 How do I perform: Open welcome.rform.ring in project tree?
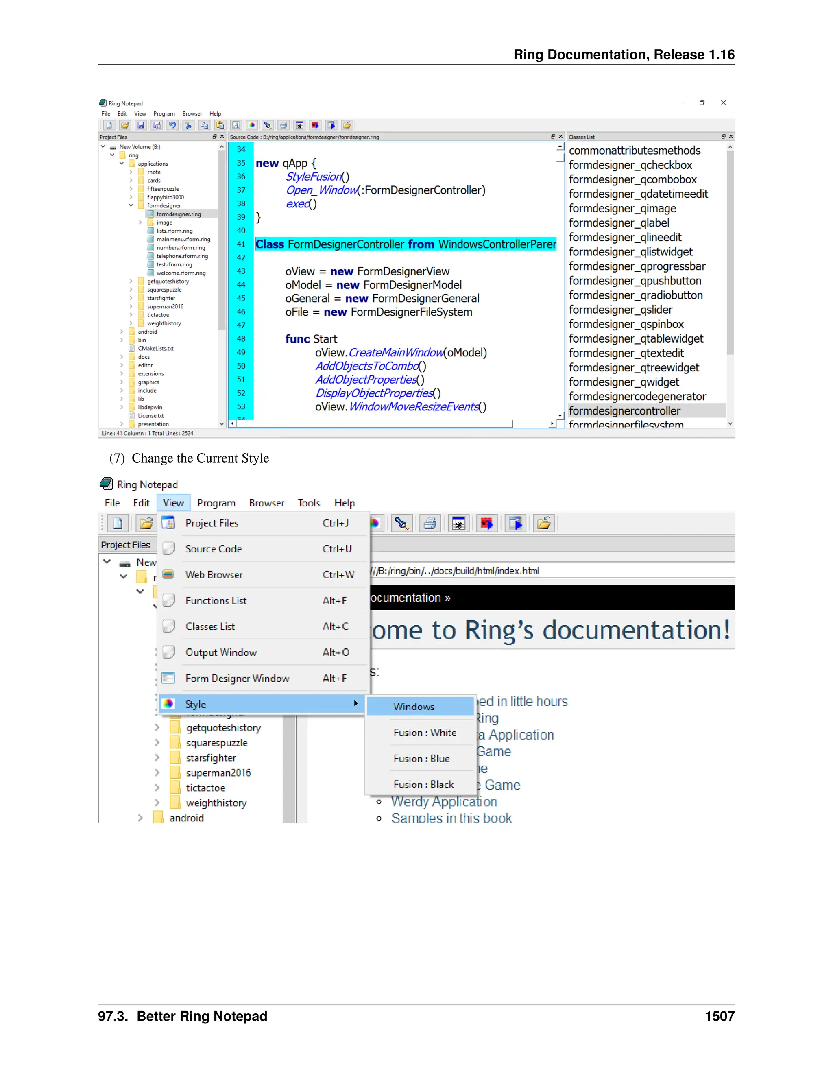(181, 273)
